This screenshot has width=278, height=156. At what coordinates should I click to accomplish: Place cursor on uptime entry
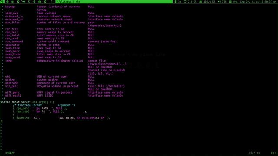pyautogui.click(x=10, y=80)
